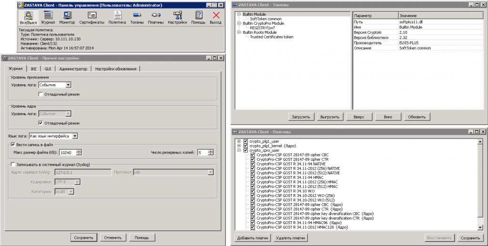
Task: Switch to the Журнал tab
Action: coord(16,69)
